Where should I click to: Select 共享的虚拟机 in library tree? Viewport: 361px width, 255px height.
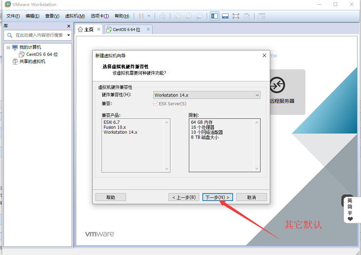pos(32,61)
